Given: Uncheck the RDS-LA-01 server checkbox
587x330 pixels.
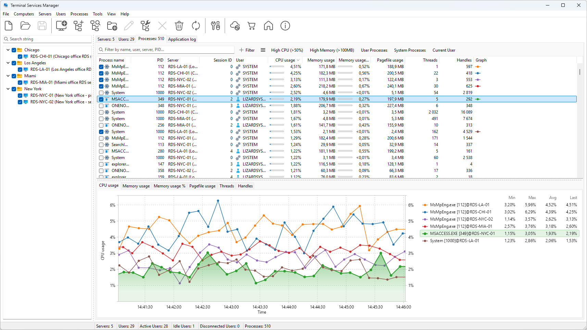Looking at the screenshot, I should (20, 69).
